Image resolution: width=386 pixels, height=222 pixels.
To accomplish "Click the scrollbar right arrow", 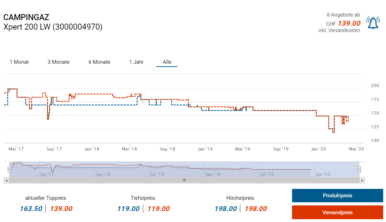I will point(362,180).
